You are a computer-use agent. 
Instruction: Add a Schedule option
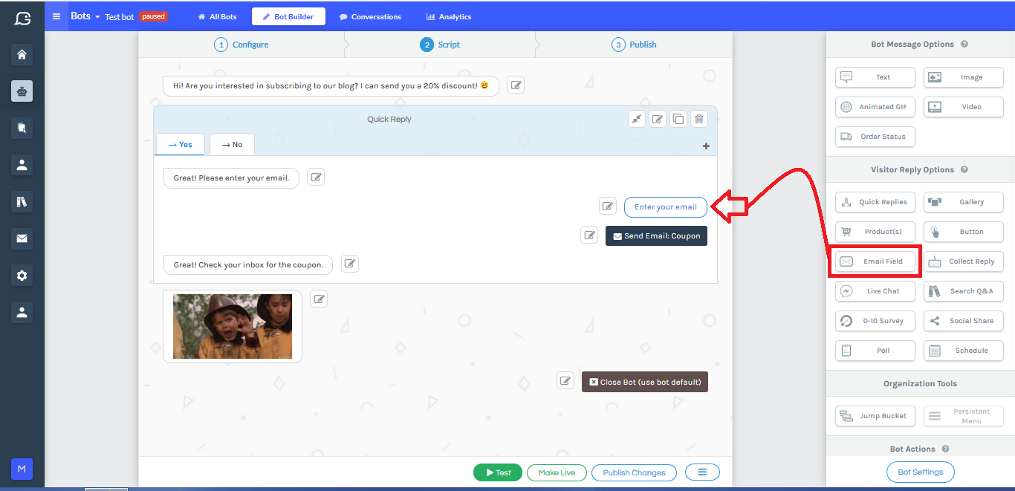(x=964, y=351)
